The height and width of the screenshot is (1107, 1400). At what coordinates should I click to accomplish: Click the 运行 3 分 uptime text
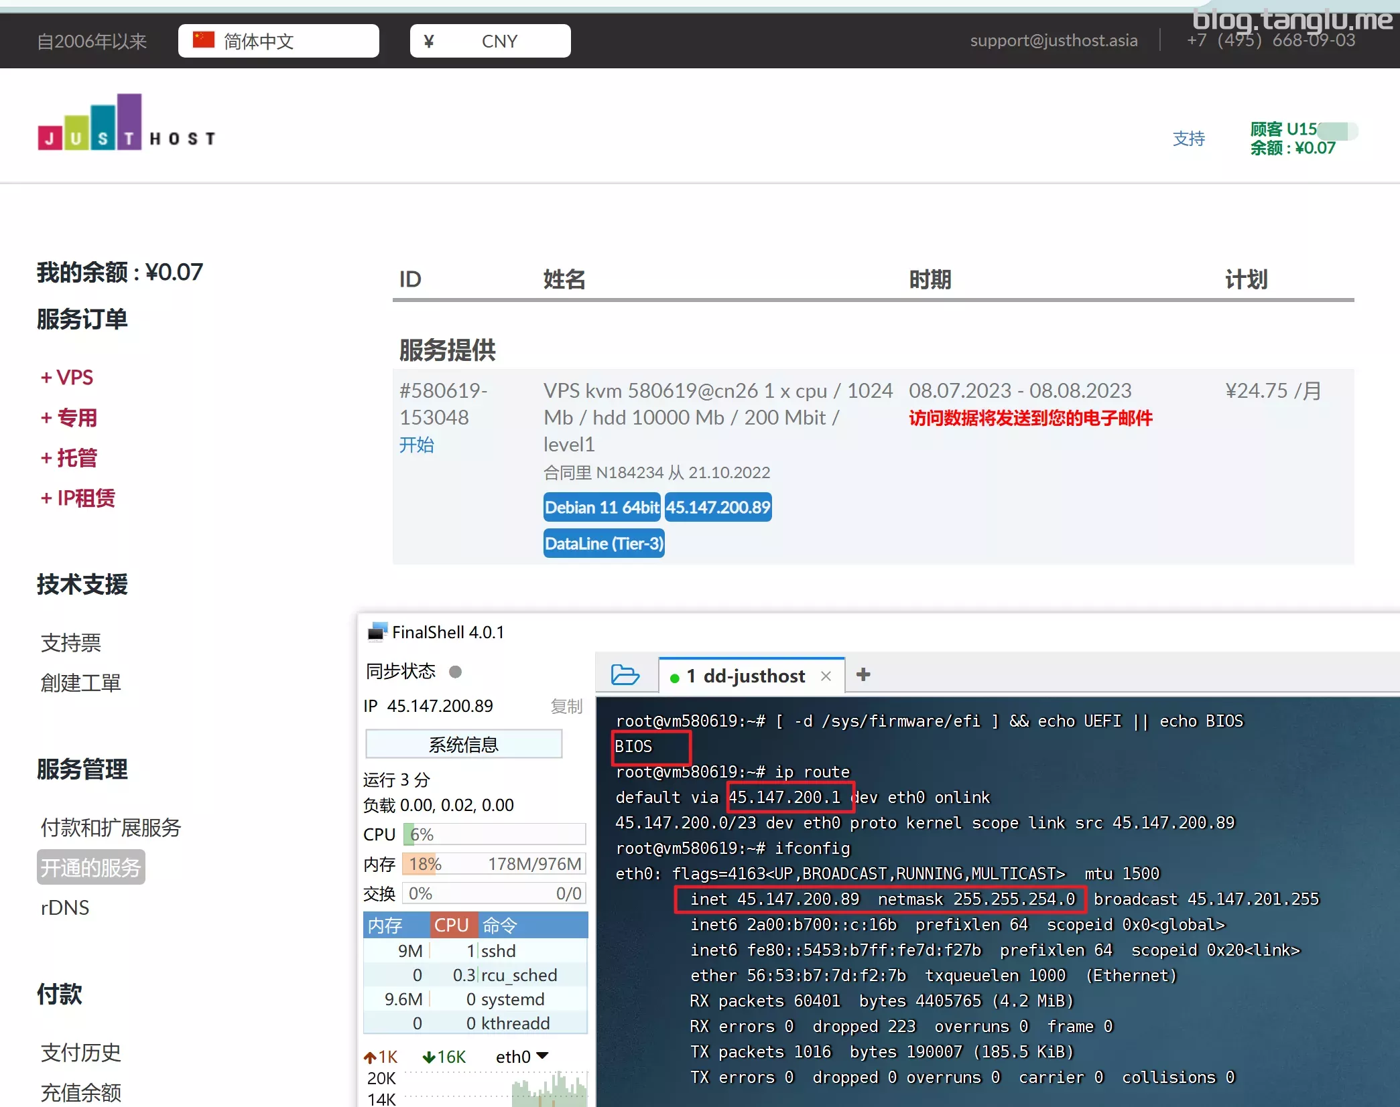(x=396, y=780)
